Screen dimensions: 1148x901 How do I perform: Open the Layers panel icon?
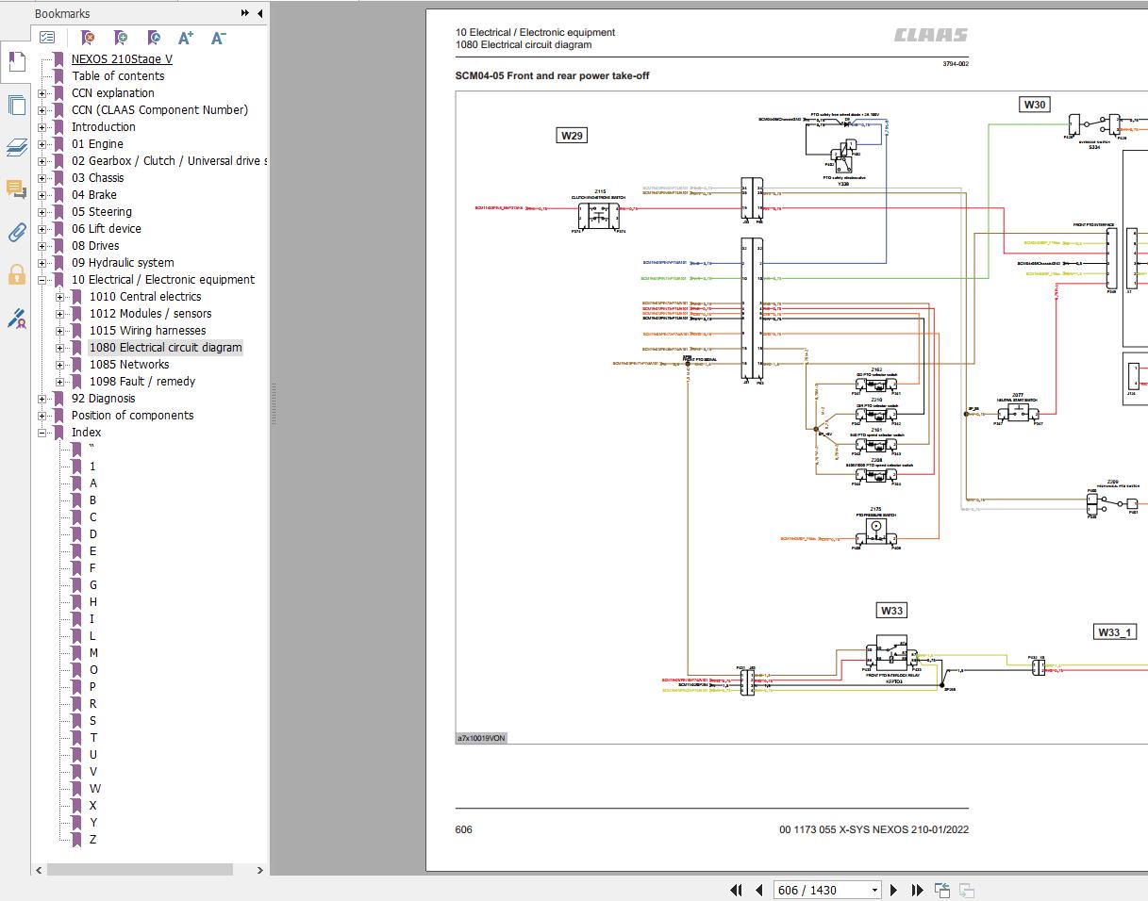click(16, 148)
